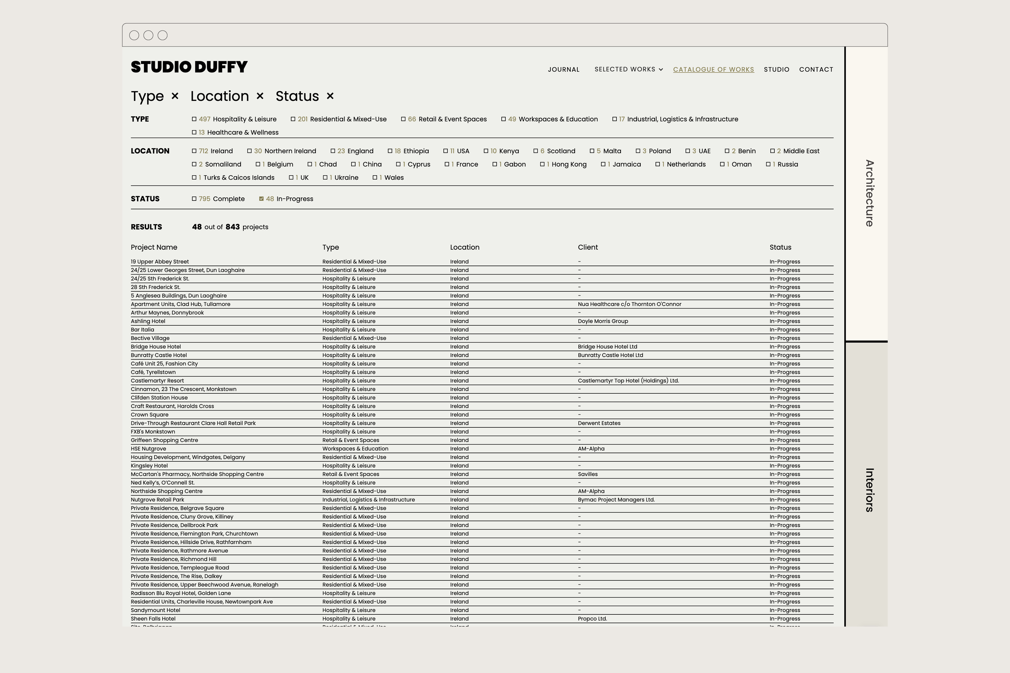Uncheck the In-Progress status filter
Screen dimensions: 1010x673
(x=261, y=199)
